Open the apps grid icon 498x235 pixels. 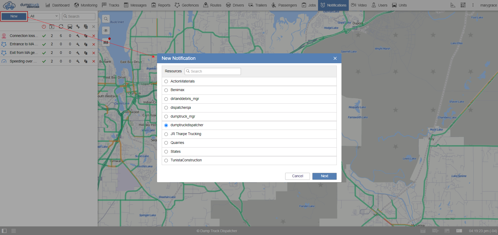463,5
